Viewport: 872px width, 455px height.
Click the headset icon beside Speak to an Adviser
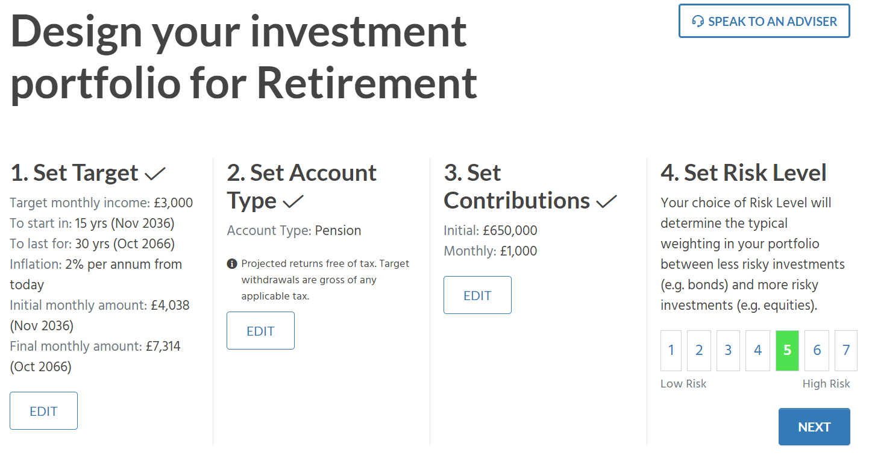(698, 22)
